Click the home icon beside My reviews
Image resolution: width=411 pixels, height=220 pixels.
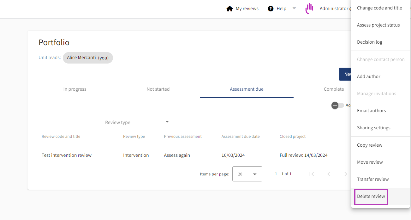[229, 9]
